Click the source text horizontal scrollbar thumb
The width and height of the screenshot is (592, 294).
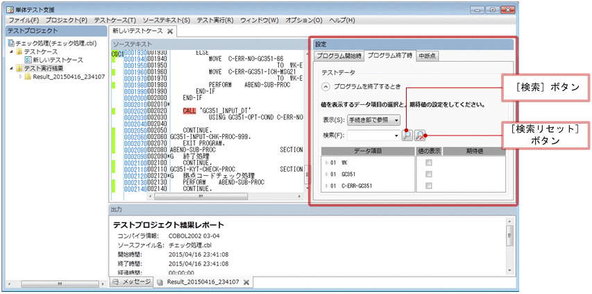[201, 197]
